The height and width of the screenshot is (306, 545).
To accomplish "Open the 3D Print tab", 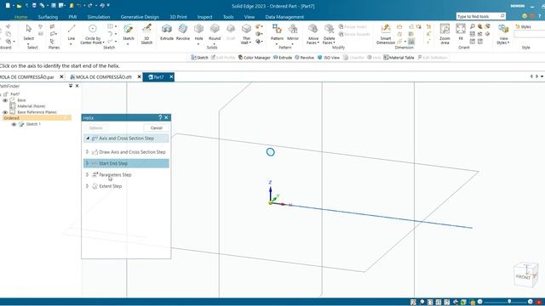I will pyautogui.click(x=178, y=17).
